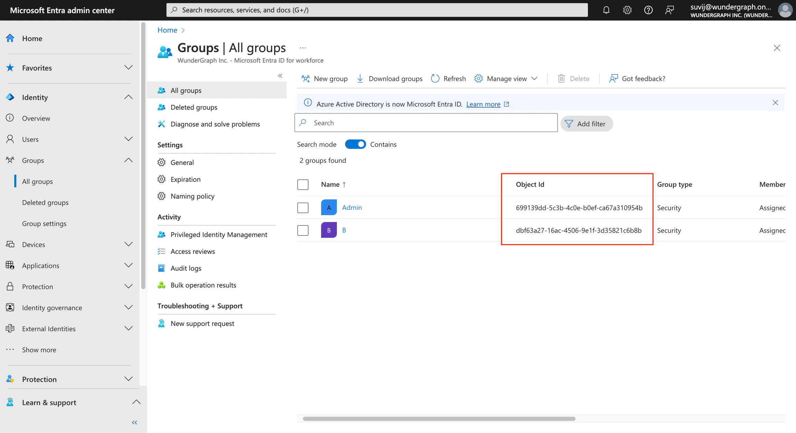Click the Add filter button
Image resolution: width=796 pixels, height=433 pixels.
click(x=586, y=123)
